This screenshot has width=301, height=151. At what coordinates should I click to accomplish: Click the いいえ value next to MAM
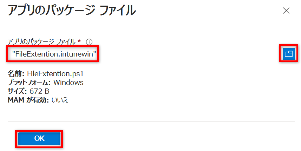coord(60,100)
